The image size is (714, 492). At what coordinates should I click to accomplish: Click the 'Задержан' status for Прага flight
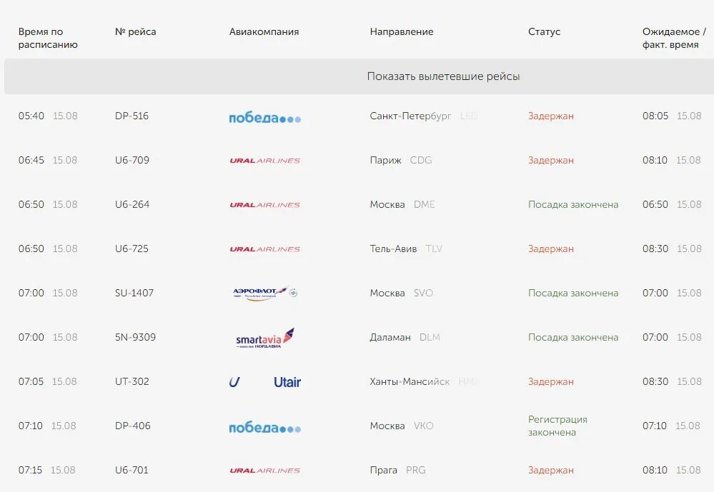coord(550,471)
